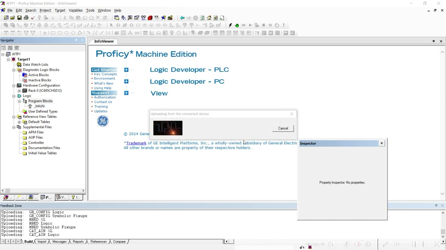Collapse the Diagnostic Logic Blocks node

click(14, 70)
